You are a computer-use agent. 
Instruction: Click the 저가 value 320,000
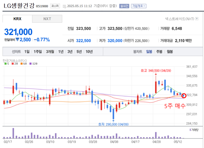click(115, 41)
